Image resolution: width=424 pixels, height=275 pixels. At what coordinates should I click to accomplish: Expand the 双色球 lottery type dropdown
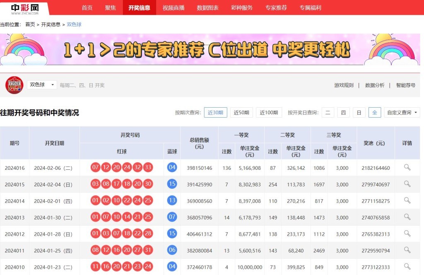tap(42, 85)
